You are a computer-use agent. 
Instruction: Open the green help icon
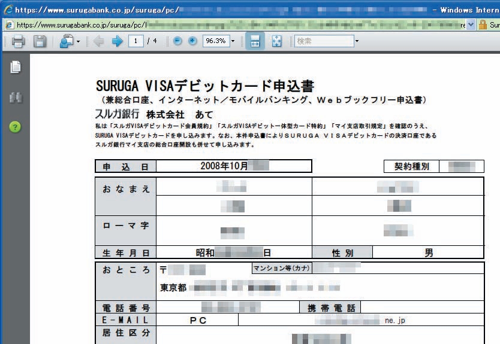(x=15, y=127)
